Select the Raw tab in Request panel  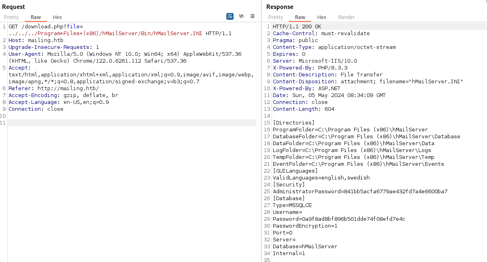(36, 17)
